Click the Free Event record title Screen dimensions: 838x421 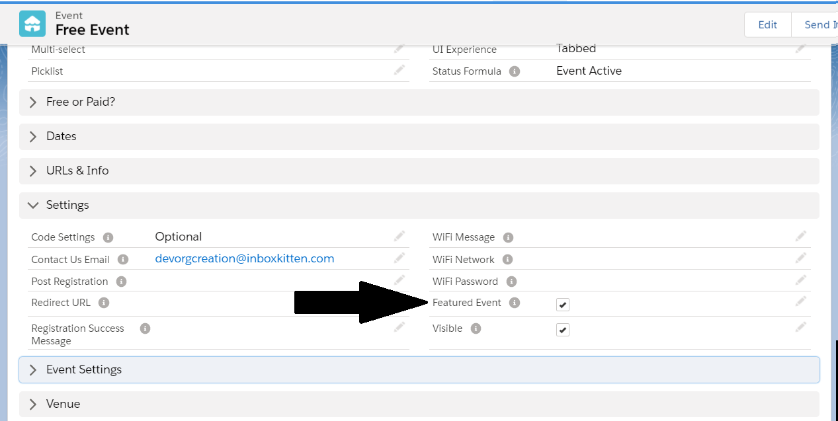[x=93, y=30]
